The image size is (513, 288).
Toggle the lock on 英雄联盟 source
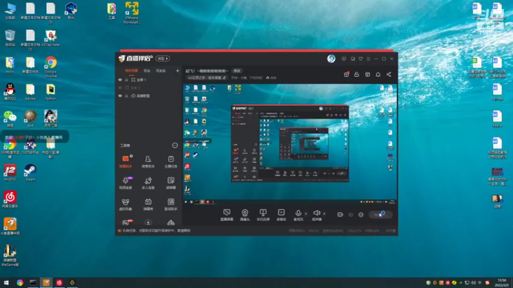pyautogui.click(x=126, y=96)
